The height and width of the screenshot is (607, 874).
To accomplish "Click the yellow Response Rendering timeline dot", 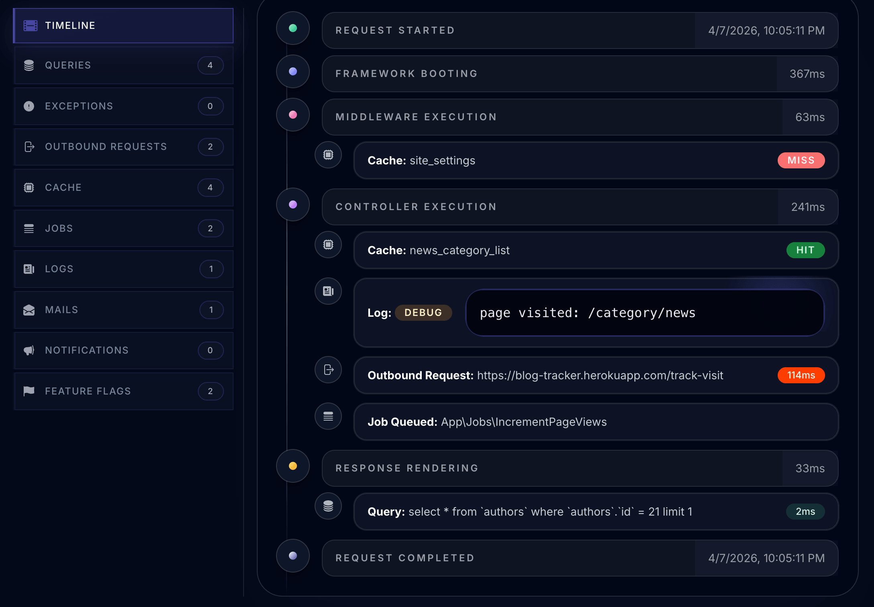I will pos(293,466).
